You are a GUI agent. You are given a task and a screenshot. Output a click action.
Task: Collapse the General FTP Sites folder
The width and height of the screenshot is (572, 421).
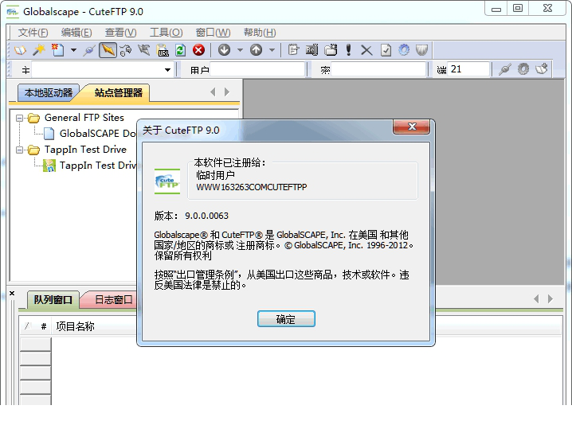(19, 118)
